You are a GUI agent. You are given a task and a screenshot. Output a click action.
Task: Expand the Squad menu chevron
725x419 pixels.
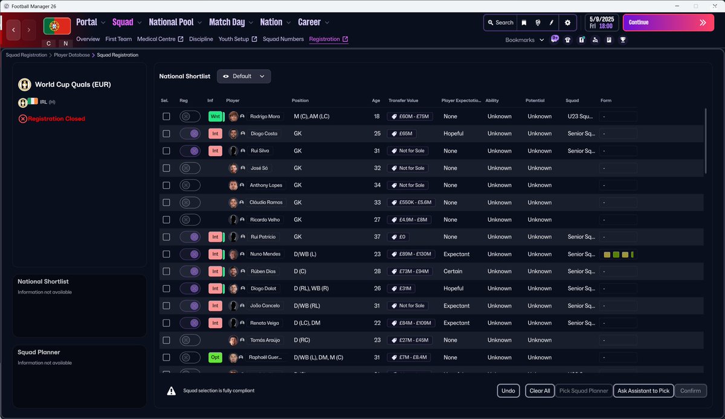pos(140,22)
